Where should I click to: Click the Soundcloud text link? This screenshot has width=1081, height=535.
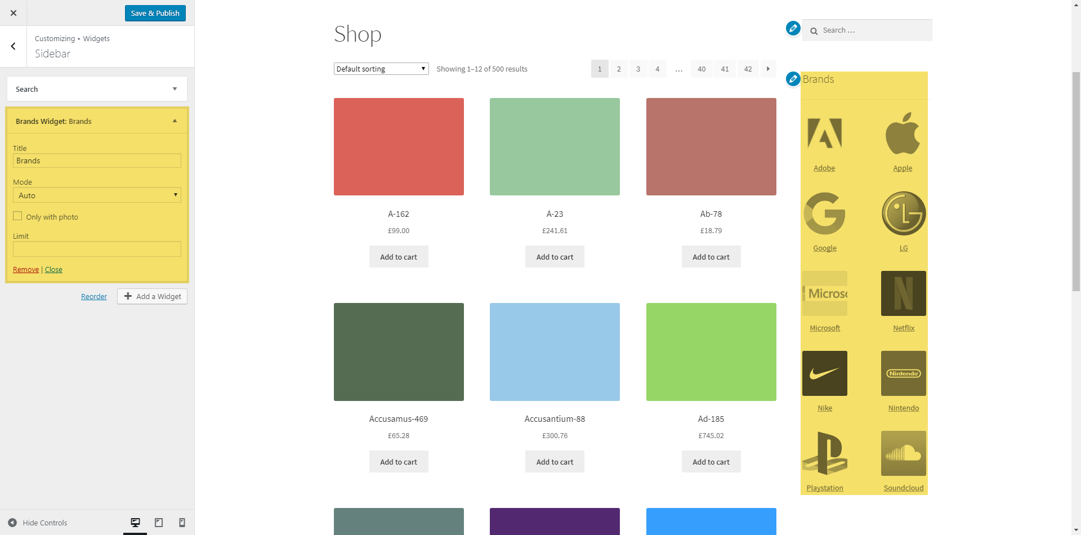[904, 488]
